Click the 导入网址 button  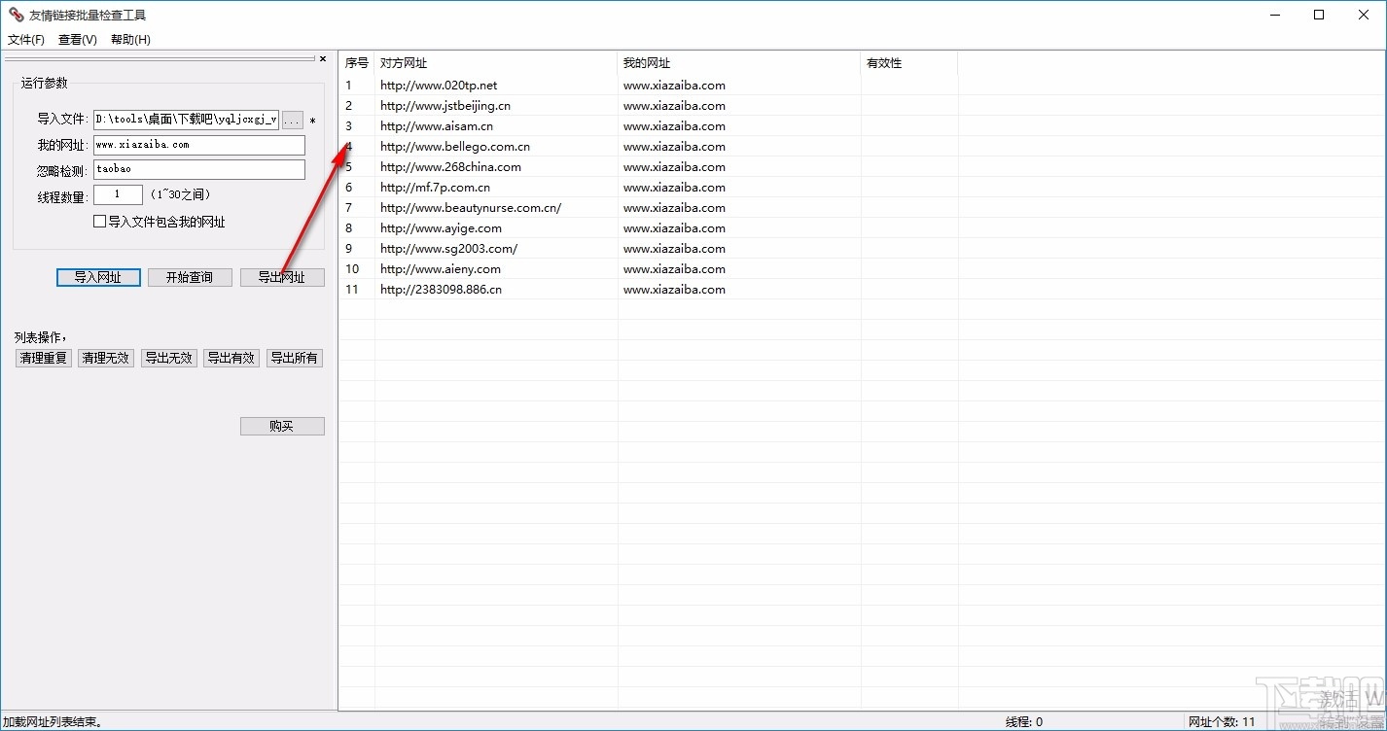tap(98, 277)
